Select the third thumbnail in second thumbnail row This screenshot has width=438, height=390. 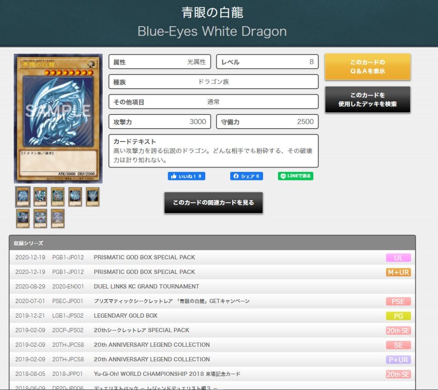pyautogui.click(x=58, y=219)
